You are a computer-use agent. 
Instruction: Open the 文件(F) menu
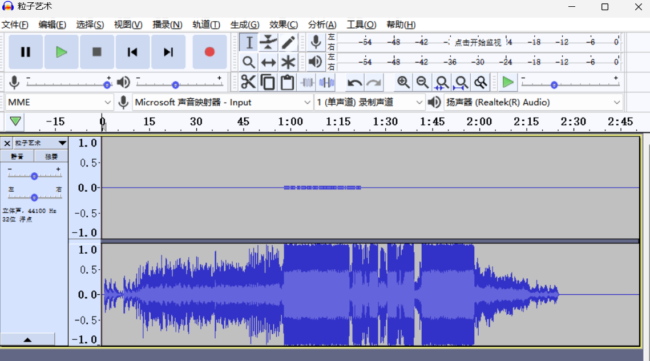[15, 25]
